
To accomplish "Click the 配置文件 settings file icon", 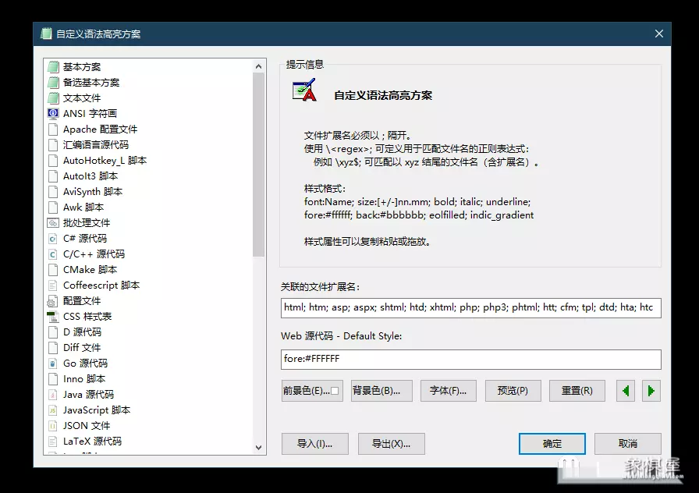I will point(53,301).
